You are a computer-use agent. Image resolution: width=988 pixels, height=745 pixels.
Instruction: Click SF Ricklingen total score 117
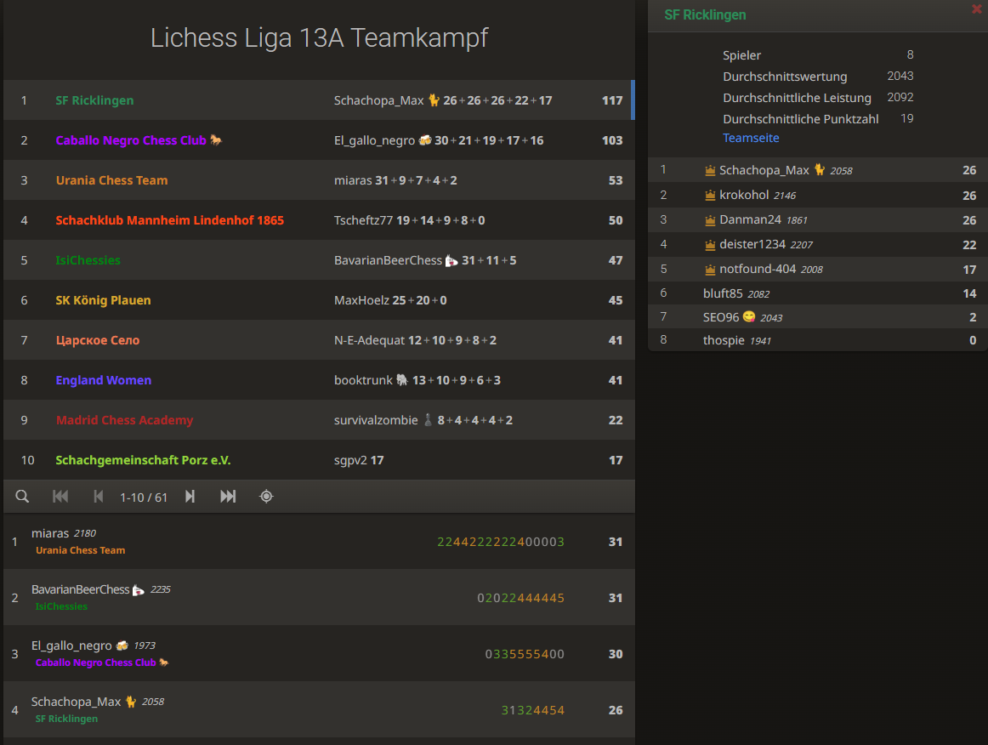(x=612, y=100)
